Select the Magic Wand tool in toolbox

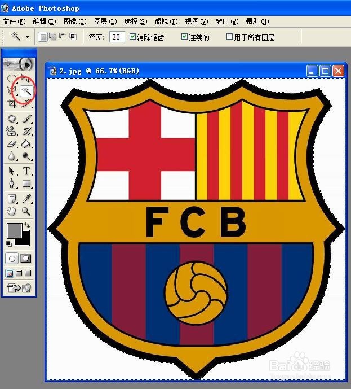click(x=26, y=91)
